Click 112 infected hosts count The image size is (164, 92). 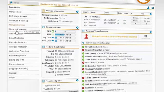coord(145,36)
